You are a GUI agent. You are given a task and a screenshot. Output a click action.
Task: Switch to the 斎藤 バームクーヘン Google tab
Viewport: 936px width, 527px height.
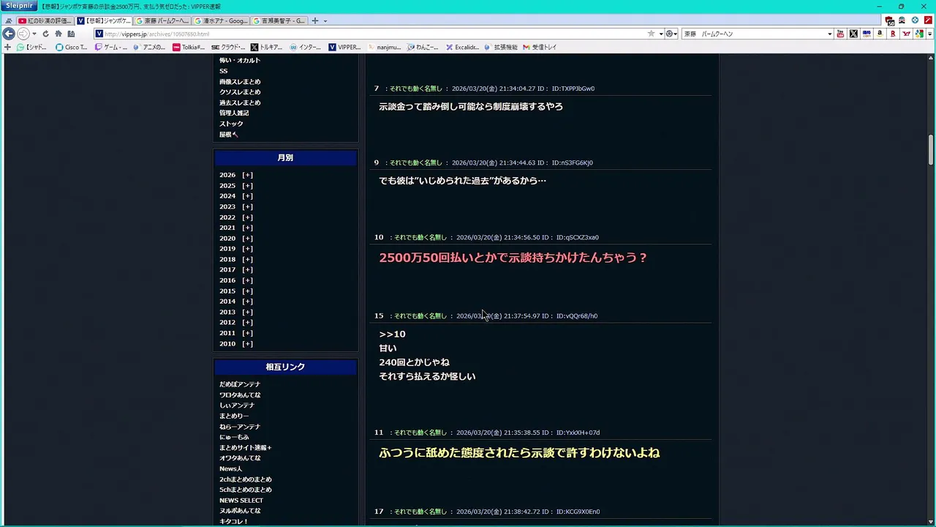click(x=163, y=20)
